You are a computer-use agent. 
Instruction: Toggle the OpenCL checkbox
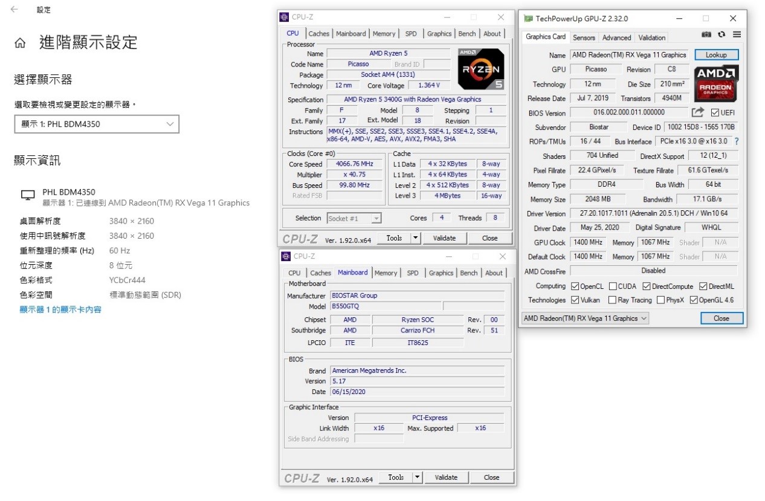[x=575, y=286]
